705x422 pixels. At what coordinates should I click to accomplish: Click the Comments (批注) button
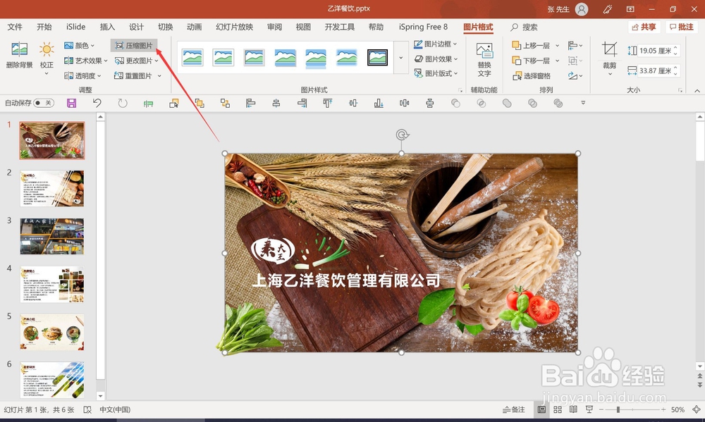pos(682,27)
